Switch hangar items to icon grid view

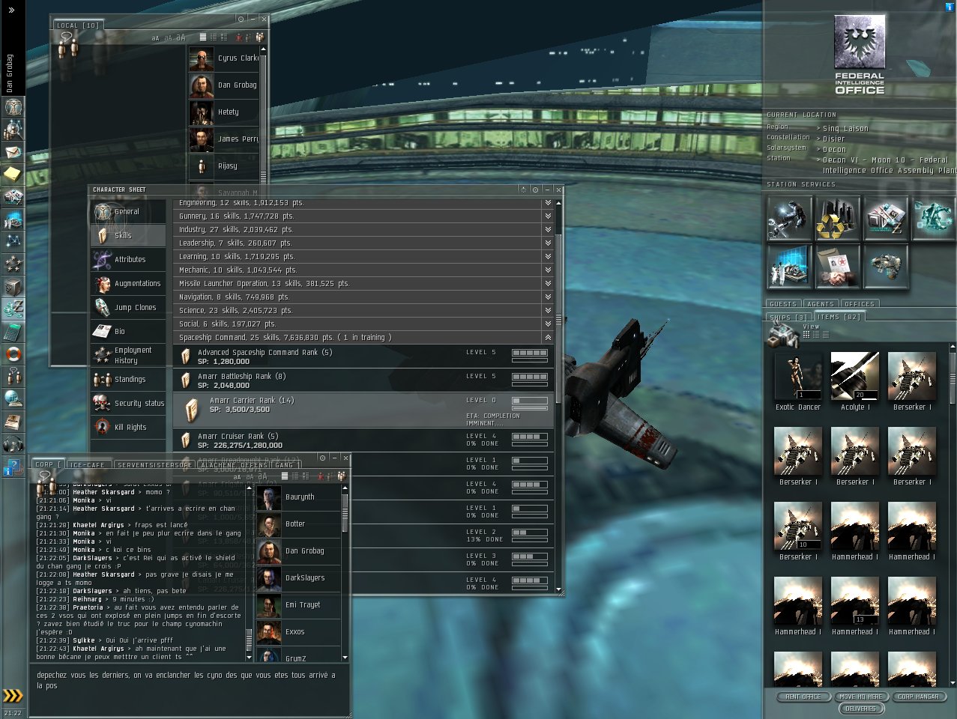[806, 335]
